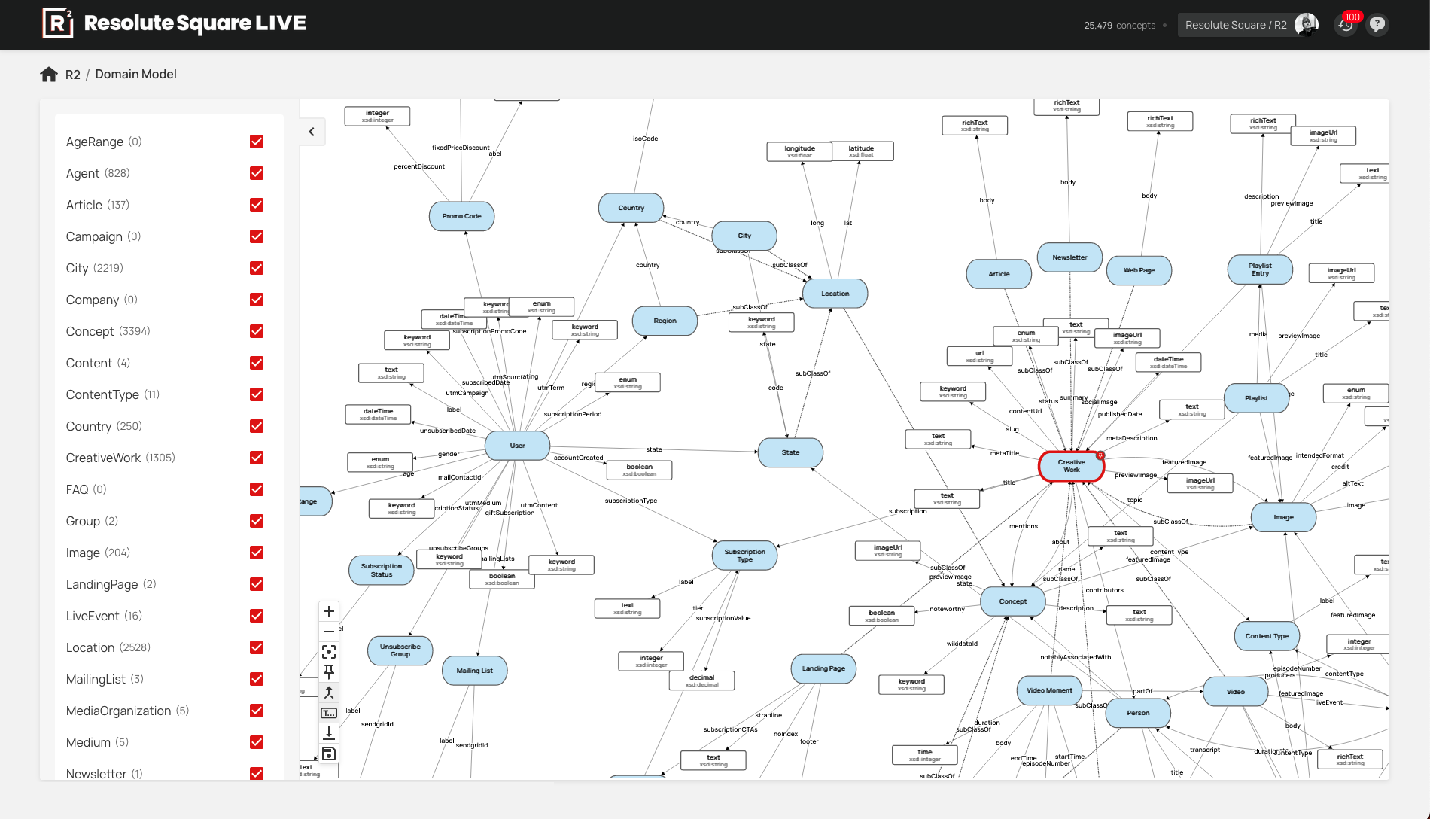Select the User node
This screenshot has width=1430, height=819.
[517, 446]
